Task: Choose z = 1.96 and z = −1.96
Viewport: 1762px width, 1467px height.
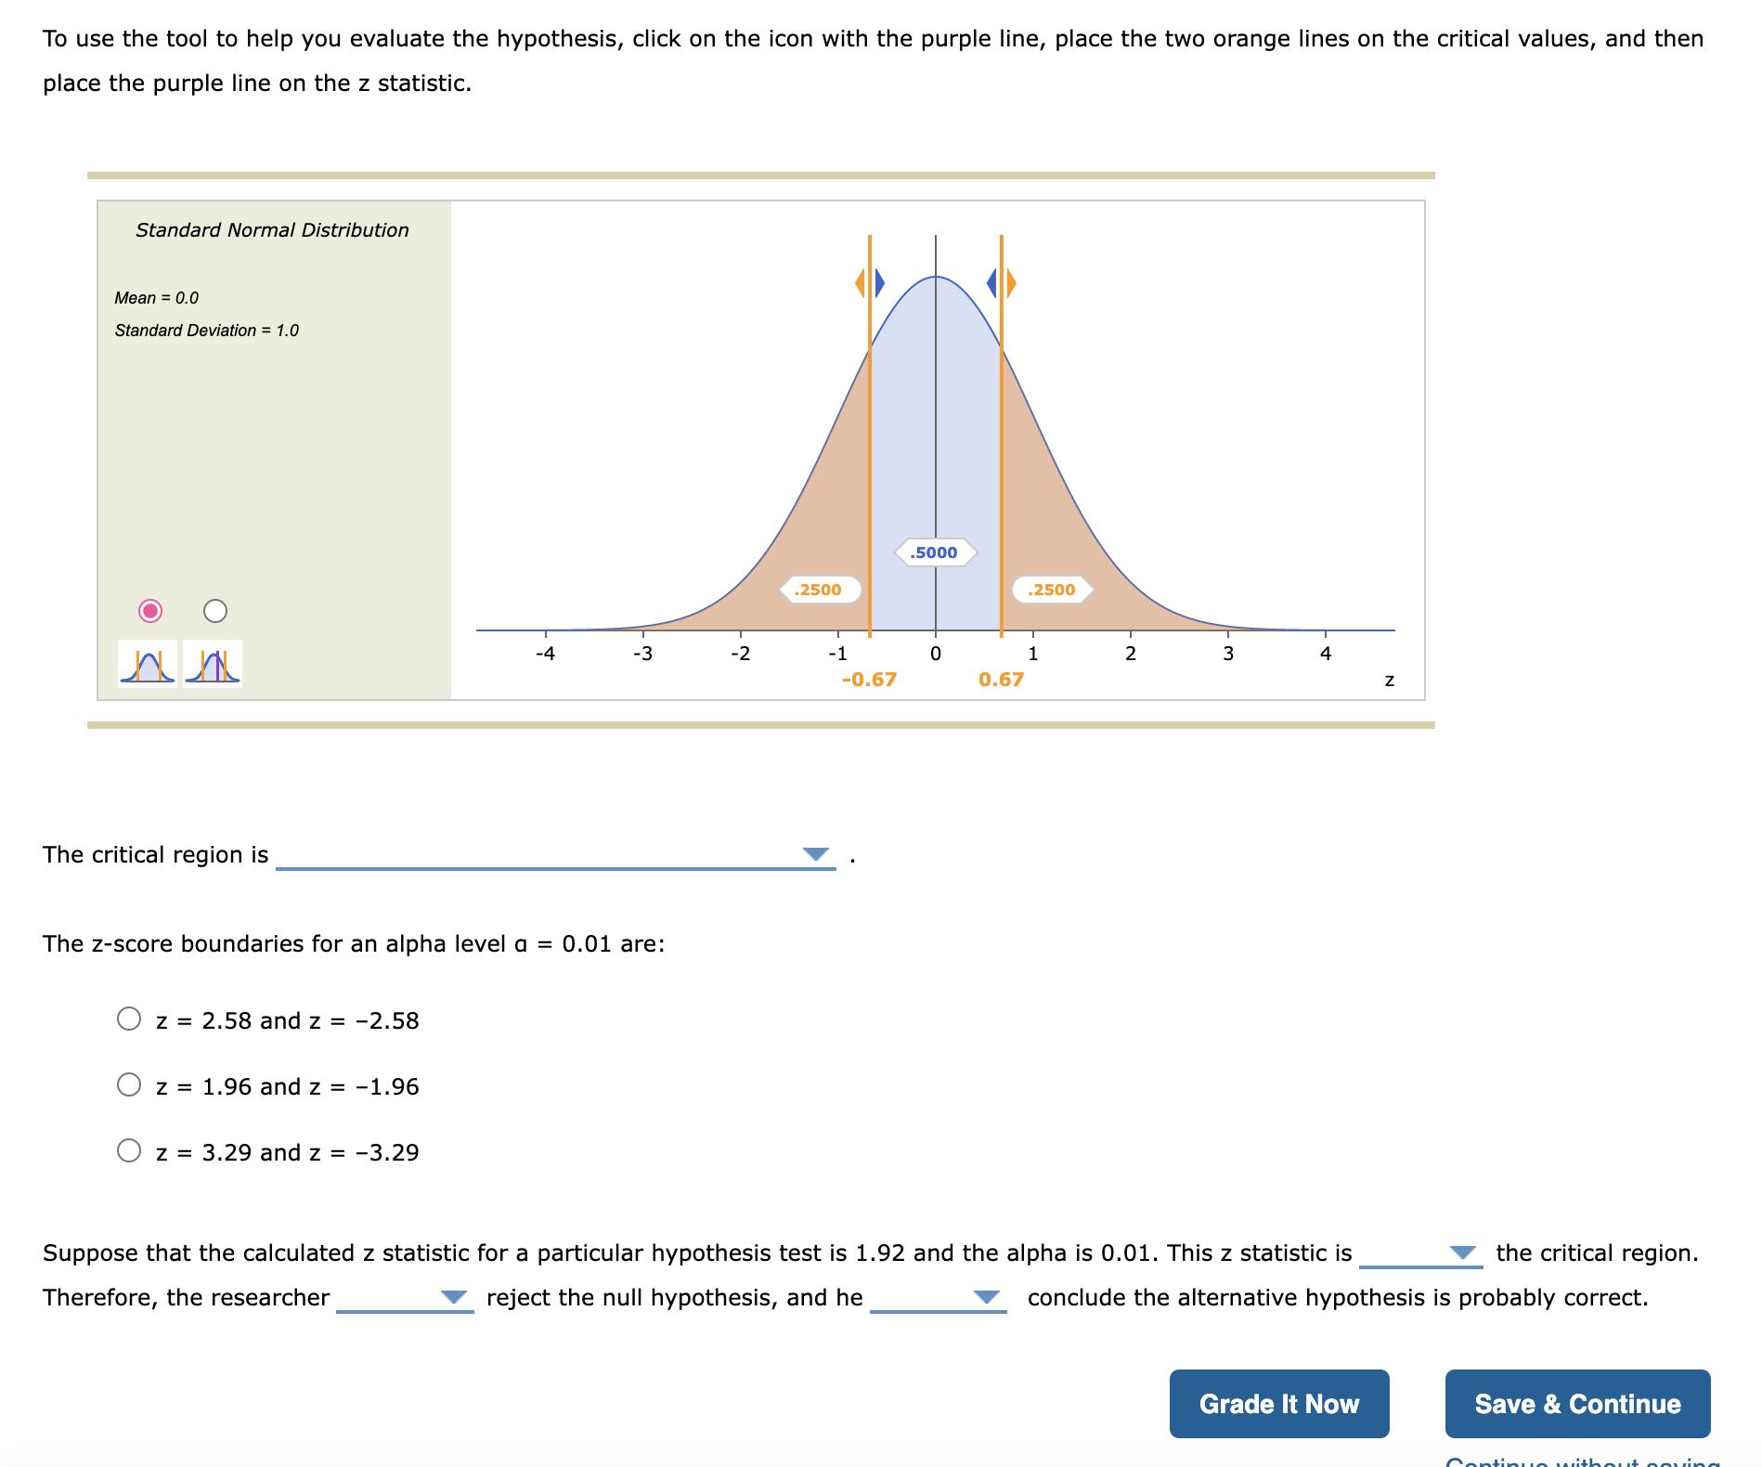Action: click(x=129, y=1084)
